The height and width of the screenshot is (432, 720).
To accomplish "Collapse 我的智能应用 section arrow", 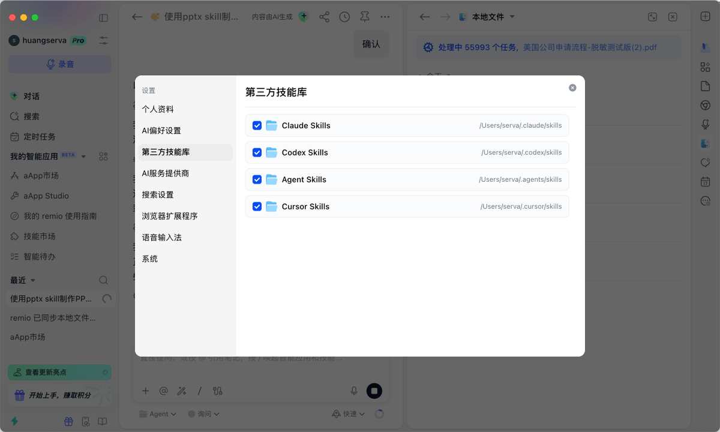I will tap(83, 157).
